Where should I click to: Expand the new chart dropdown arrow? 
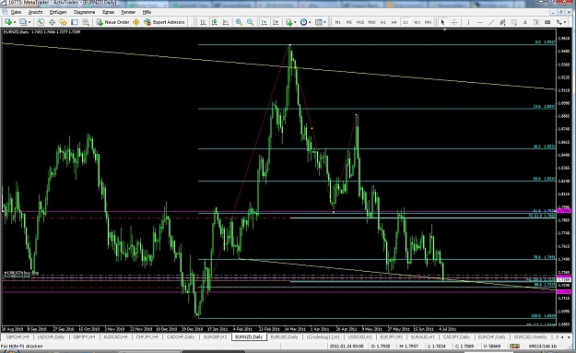[15, 22]
